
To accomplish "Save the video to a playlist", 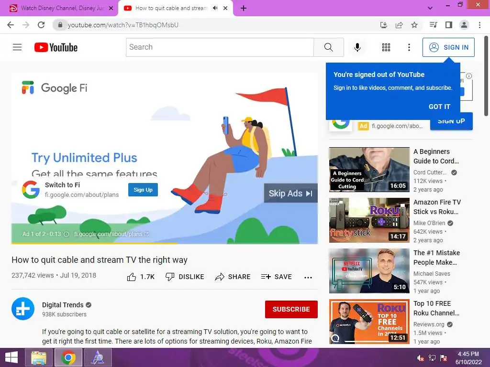I will click(x=277, y=277).
